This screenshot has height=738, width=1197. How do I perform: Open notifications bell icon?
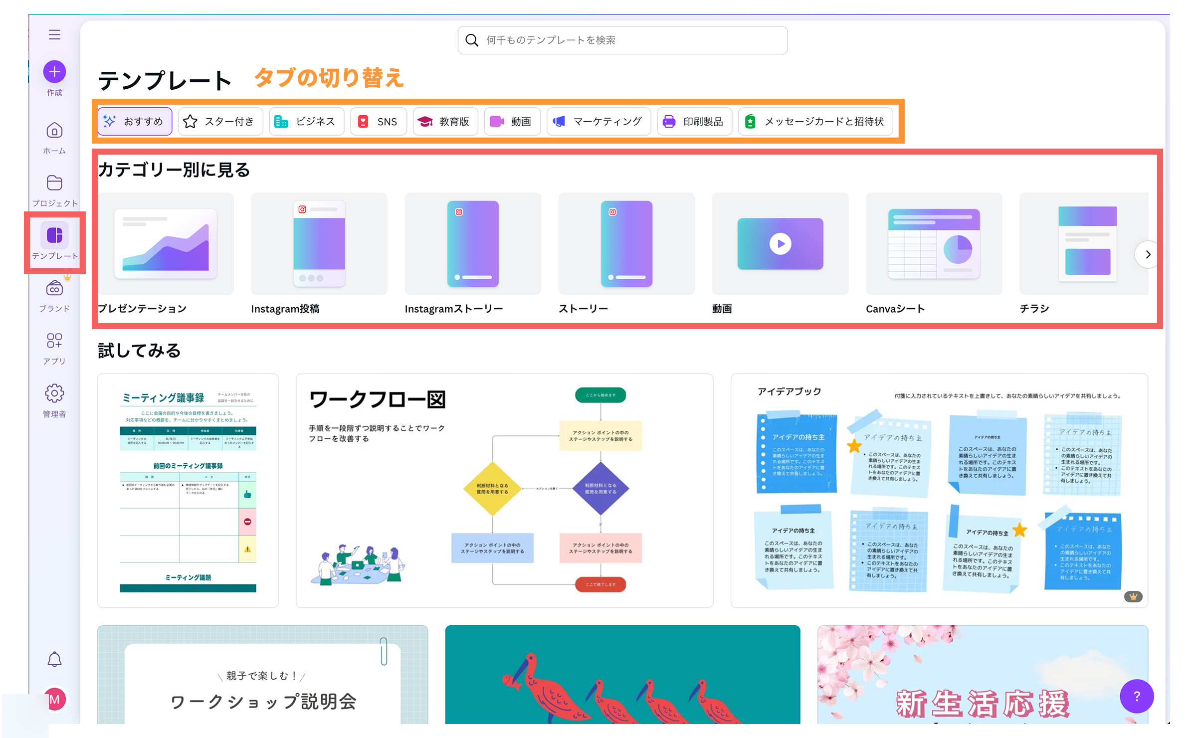pyautogui.click(x=54, y=659)
